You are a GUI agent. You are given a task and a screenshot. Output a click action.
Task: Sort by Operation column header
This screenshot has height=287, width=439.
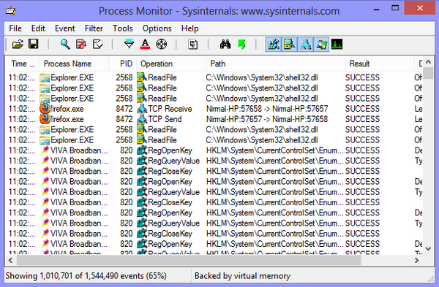[171, 64]
